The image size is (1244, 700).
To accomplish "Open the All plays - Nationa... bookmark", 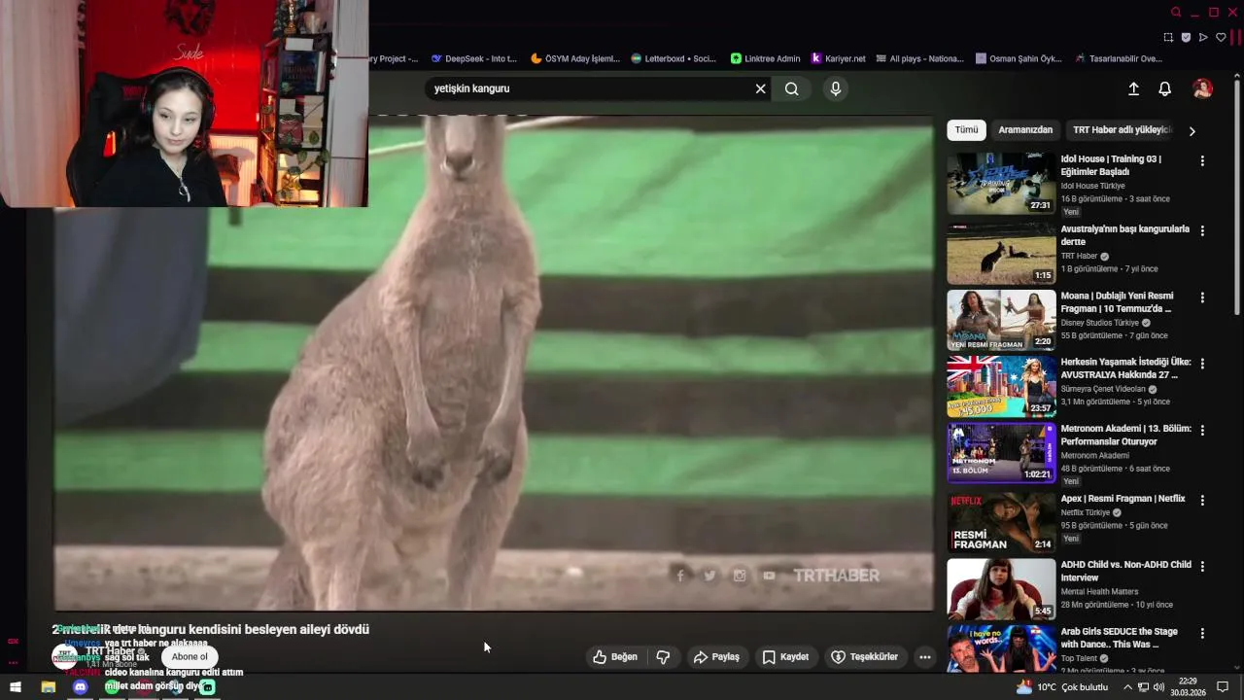I will 919,58.
